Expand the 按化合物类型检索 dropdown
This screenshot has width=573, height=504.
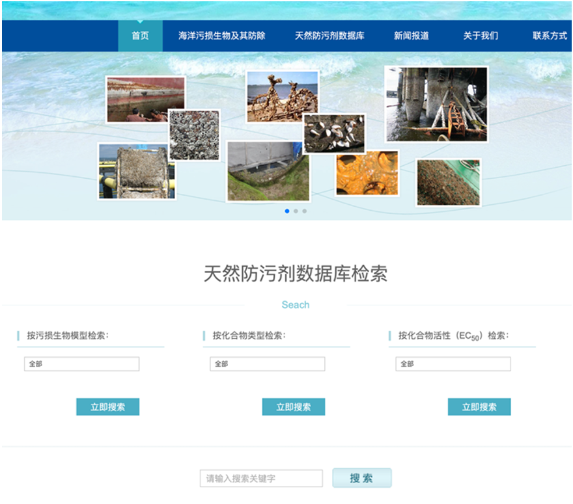[x=267, y=364]
